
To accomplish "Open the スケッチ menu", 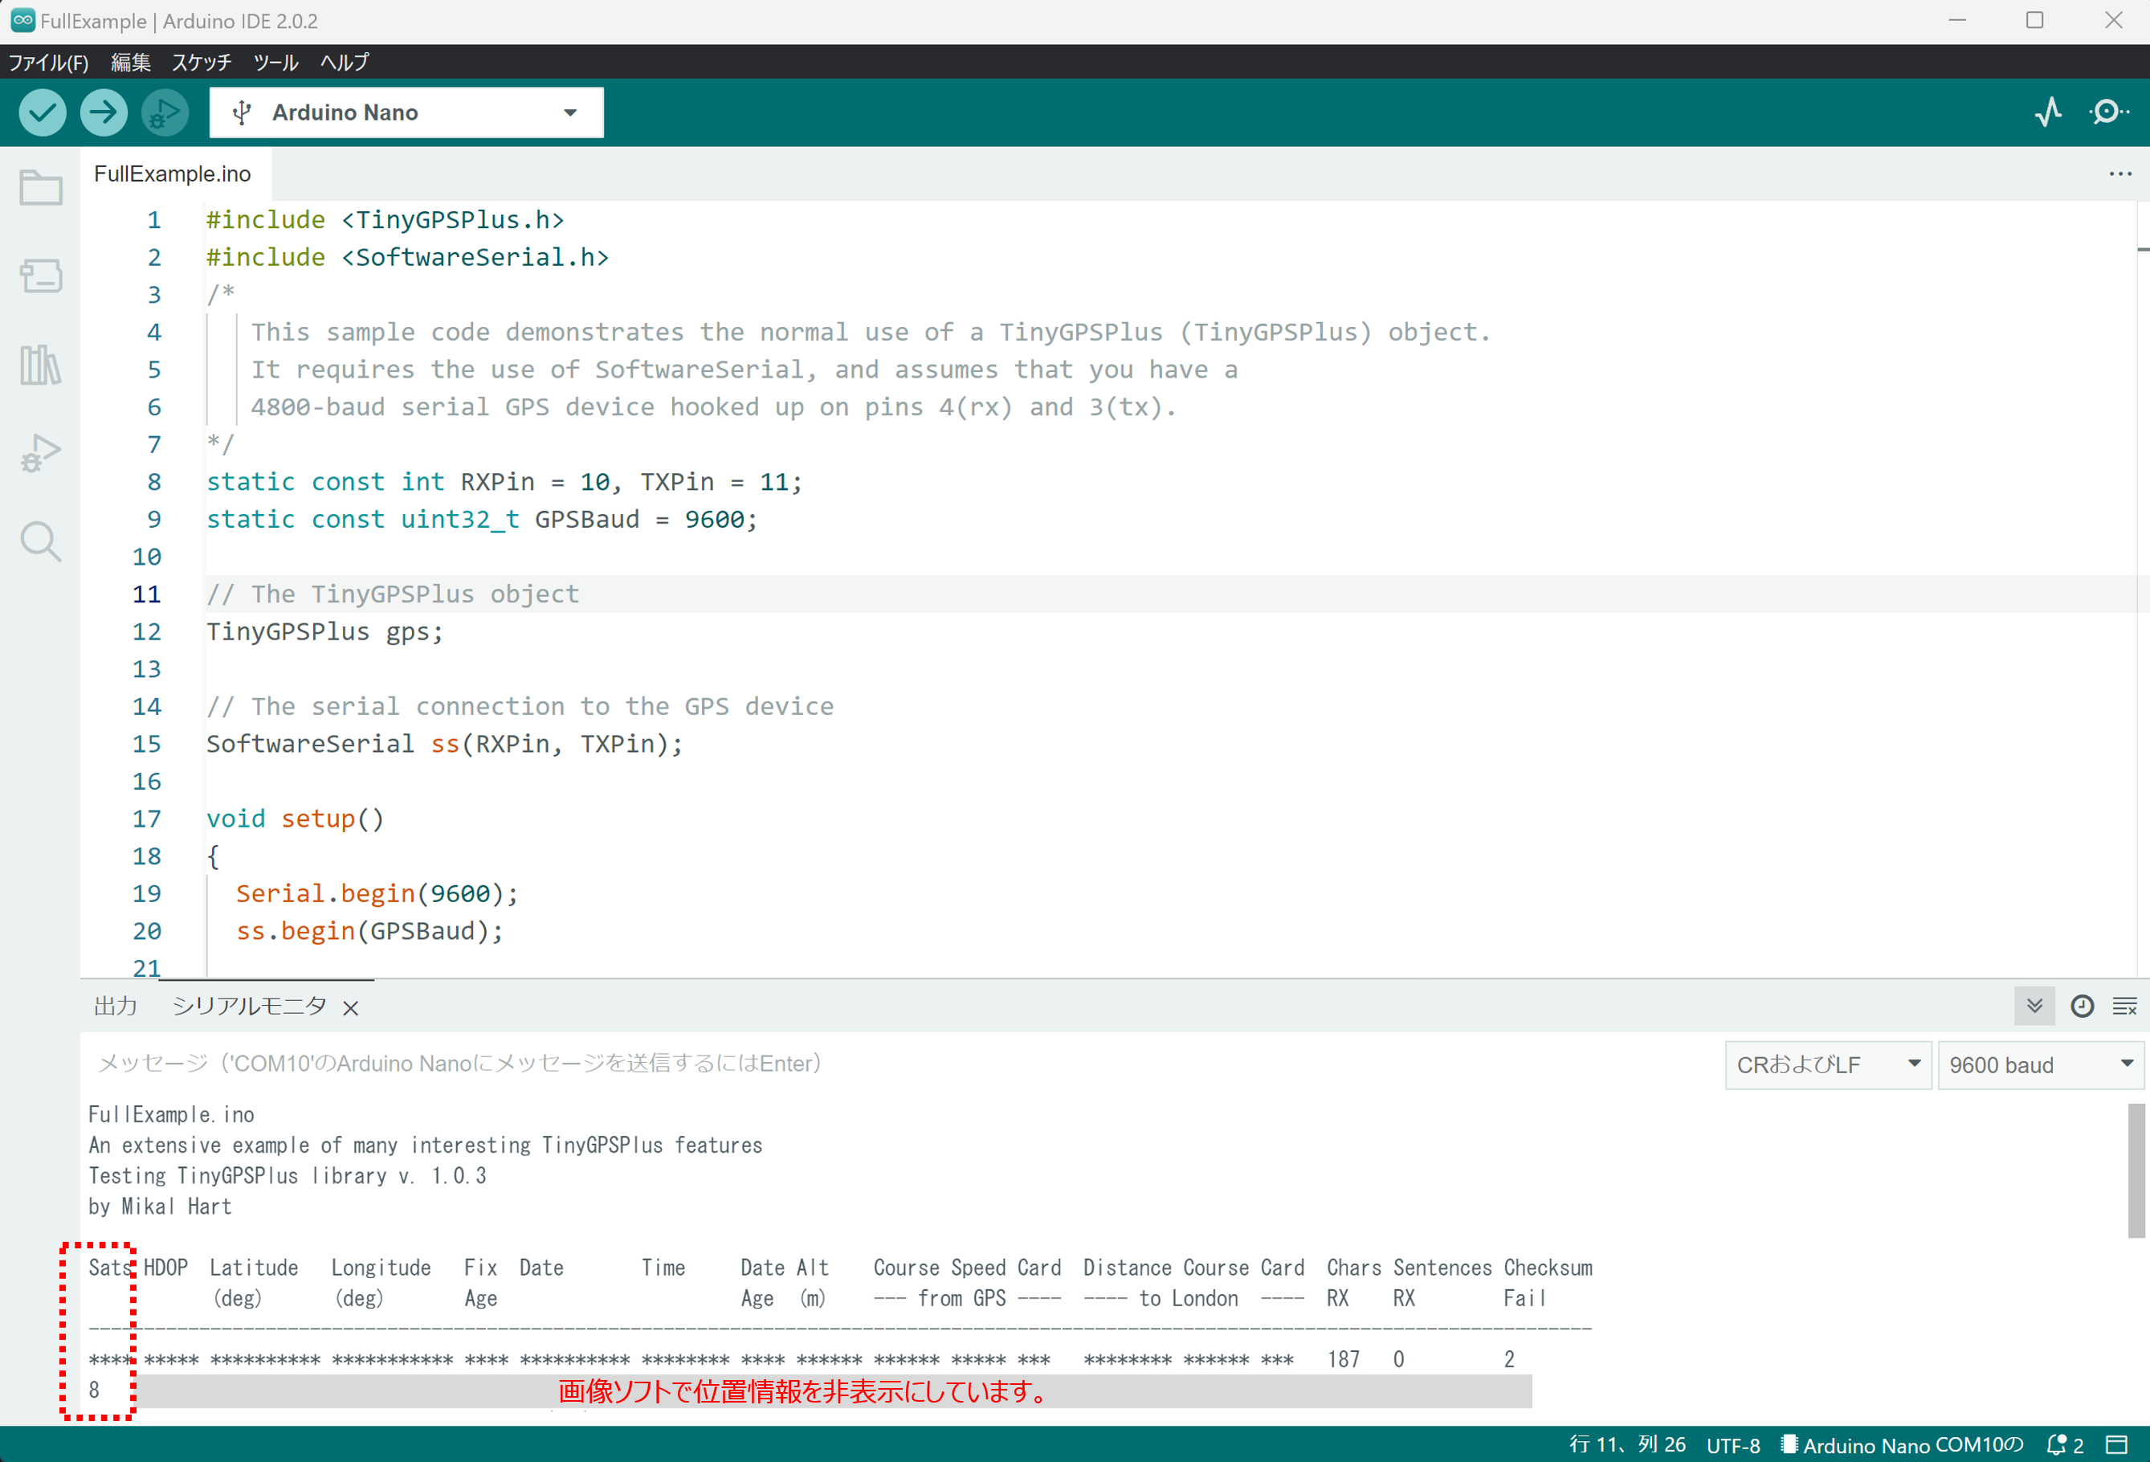I will (x=201, y=62).
